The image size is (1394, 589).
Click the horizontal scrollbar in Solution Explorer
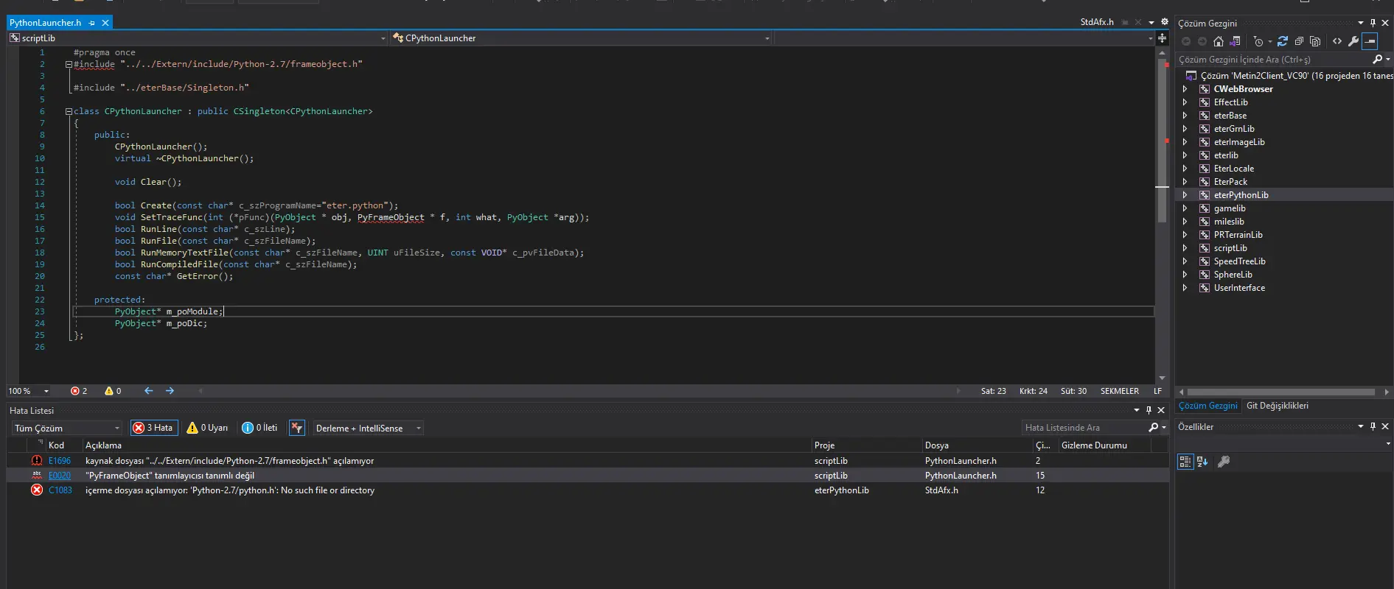tap(1280, 392)
